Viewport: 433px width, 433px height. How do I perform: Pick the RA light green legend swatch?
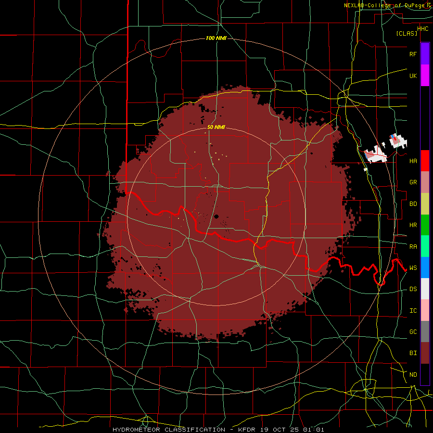pyautogui.click(x=425, y=246)
